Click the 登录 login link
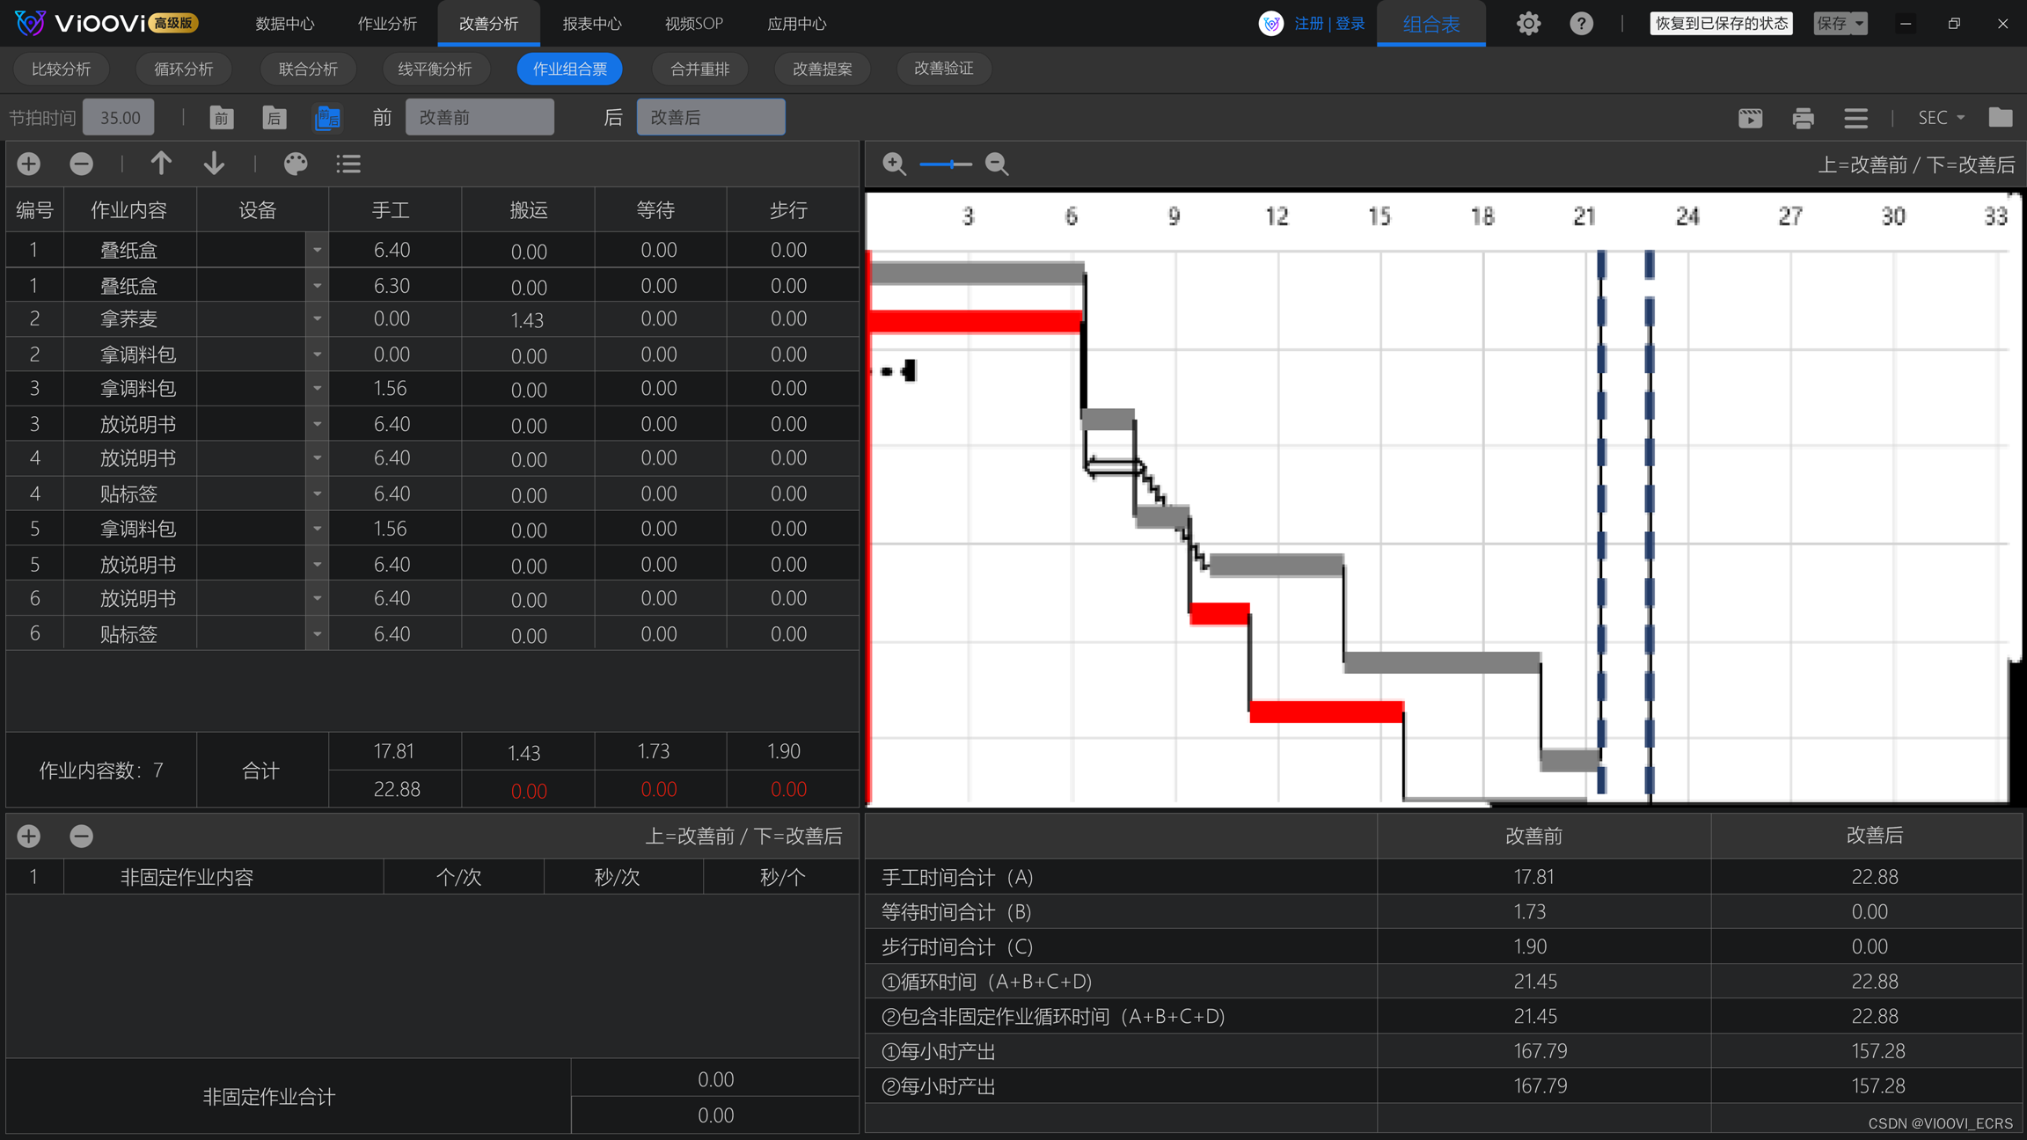Screen dimensions: 2027x1140 pos(1350,24)
